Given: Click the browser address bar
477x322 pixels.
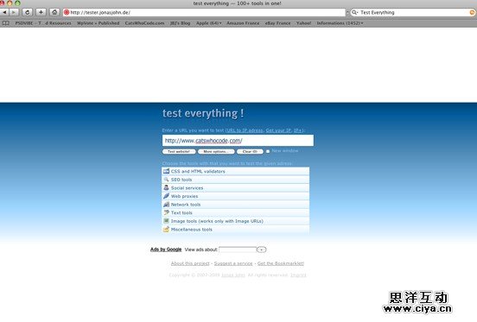Looking at the screenshot, I should (204, 12).
